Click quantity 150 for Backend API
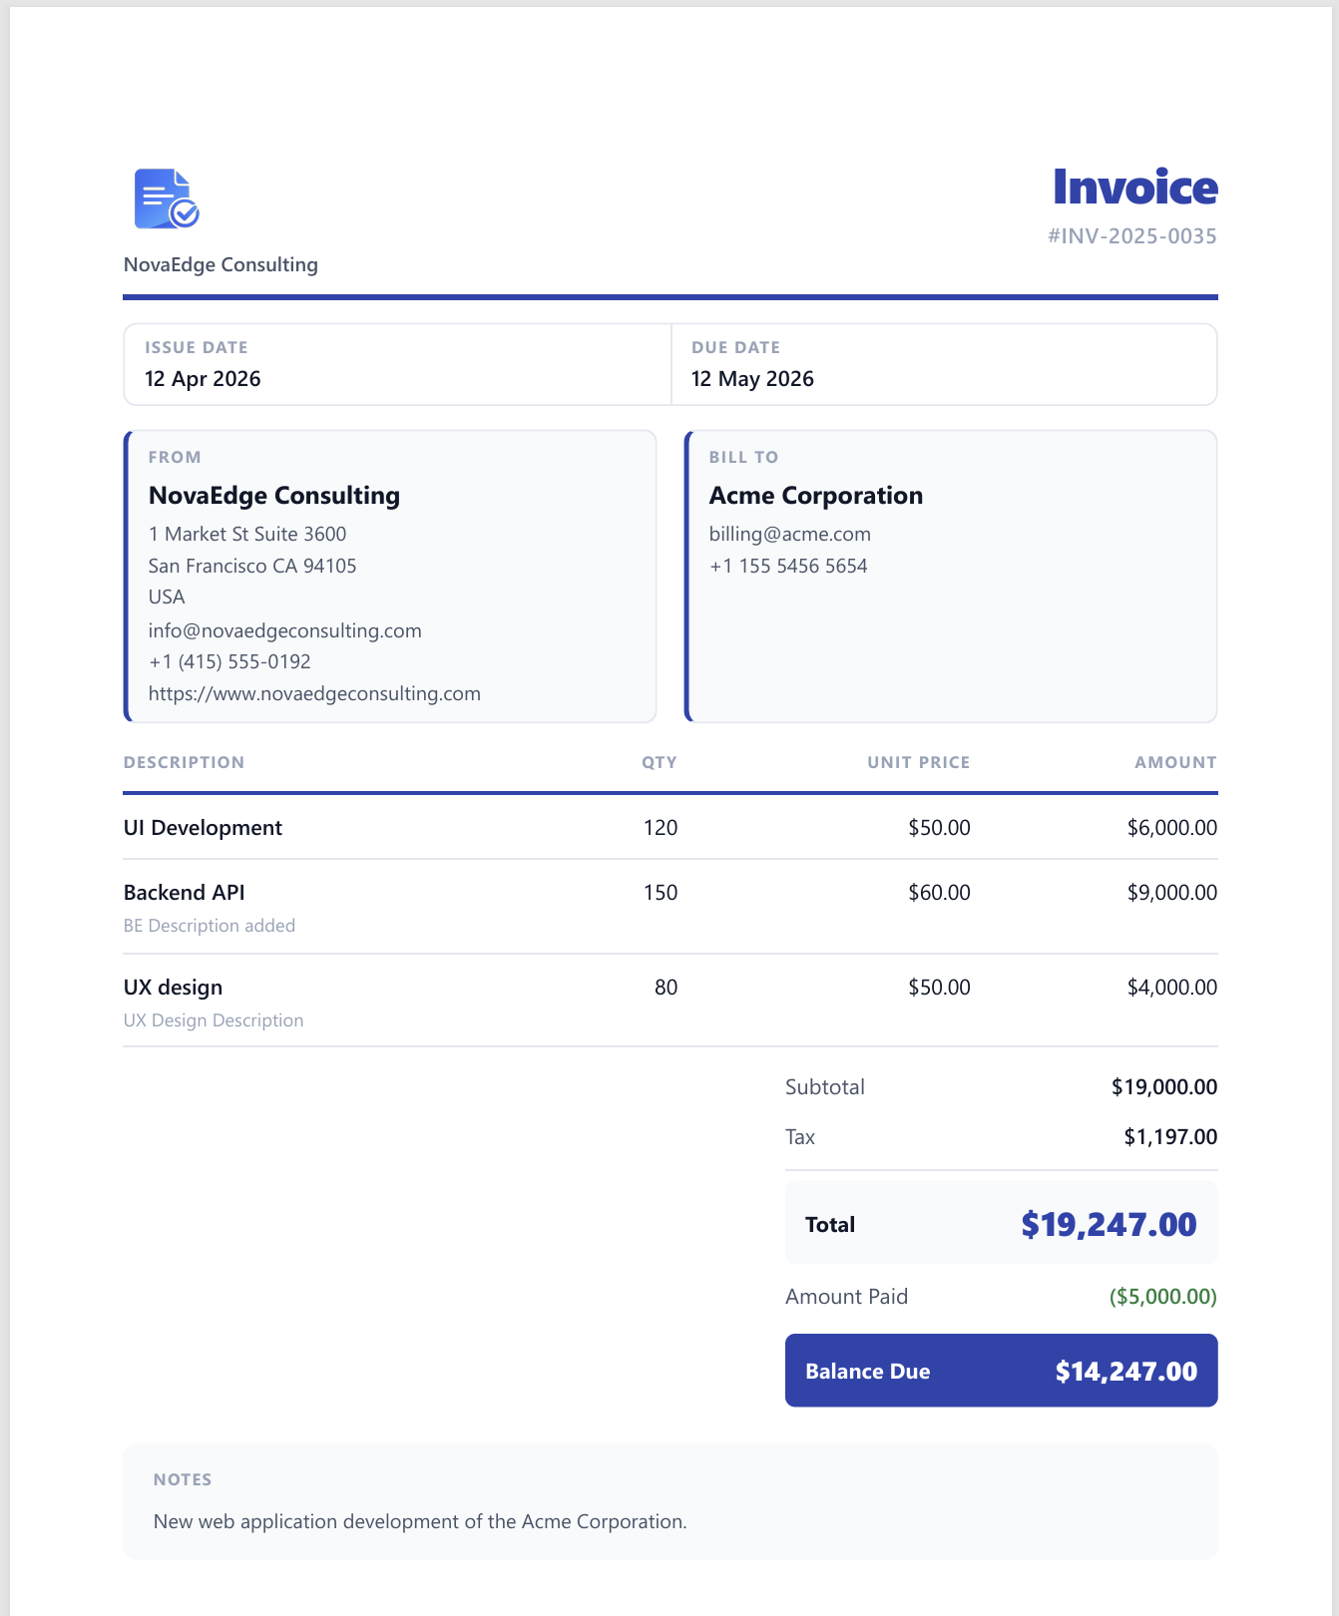 661,893
